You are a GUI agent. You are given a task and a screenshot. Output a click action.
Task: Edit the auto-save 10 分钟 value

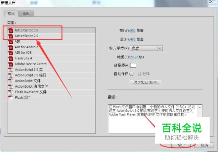[139, 74]
